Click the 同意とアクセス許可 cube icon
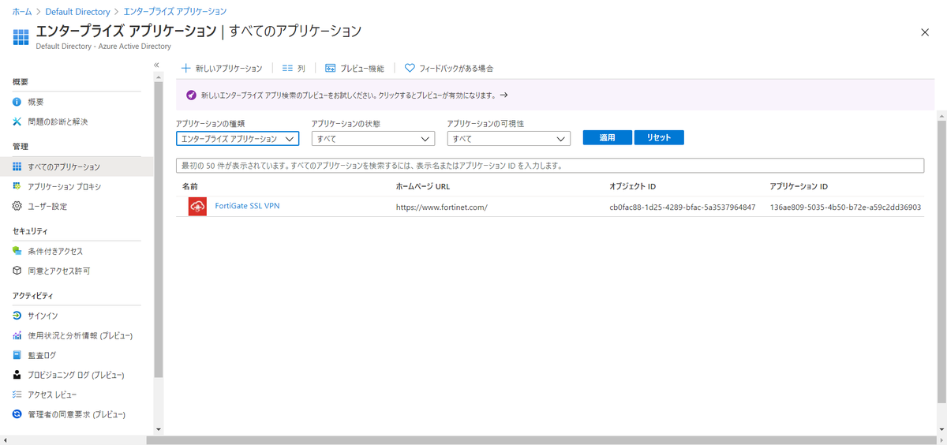This screenshot has height=445, width=947. click(x=17, y=271)
